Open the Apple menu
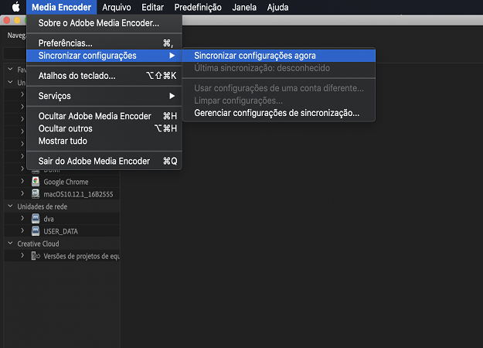 pos(14,7)
